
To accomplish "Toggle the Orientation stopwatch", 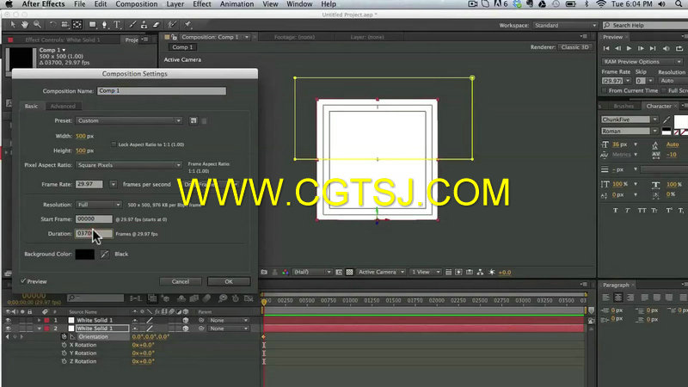I will point(64,336).
